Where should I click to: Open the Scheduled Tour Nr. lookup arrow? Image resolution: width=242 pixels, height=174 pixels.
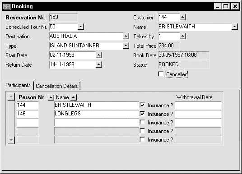(x=80, y=27)
